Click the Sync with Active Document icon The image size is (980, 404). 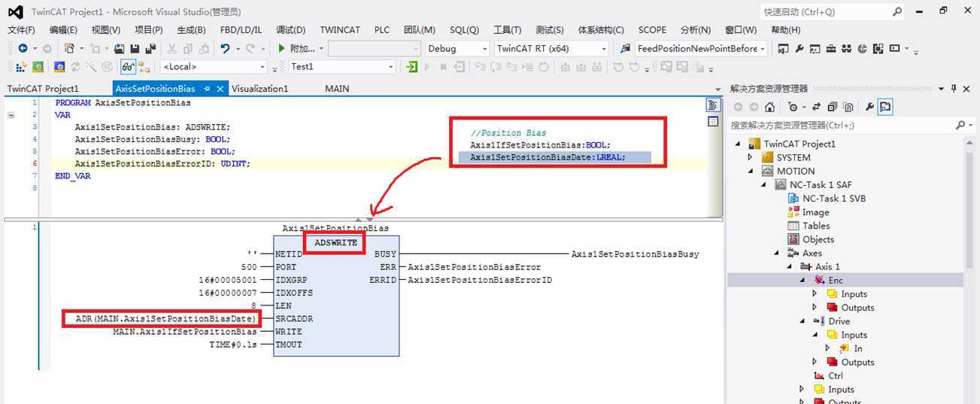pos(817,107)
